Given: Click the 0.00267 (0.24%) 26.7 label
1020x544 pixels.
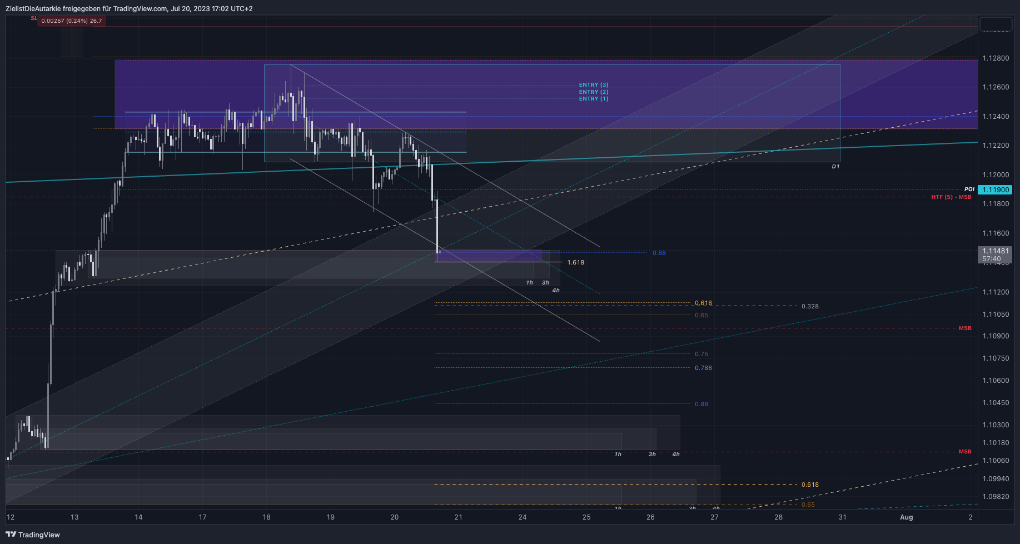Looking at the screenshot, I should tap(72, 21).
